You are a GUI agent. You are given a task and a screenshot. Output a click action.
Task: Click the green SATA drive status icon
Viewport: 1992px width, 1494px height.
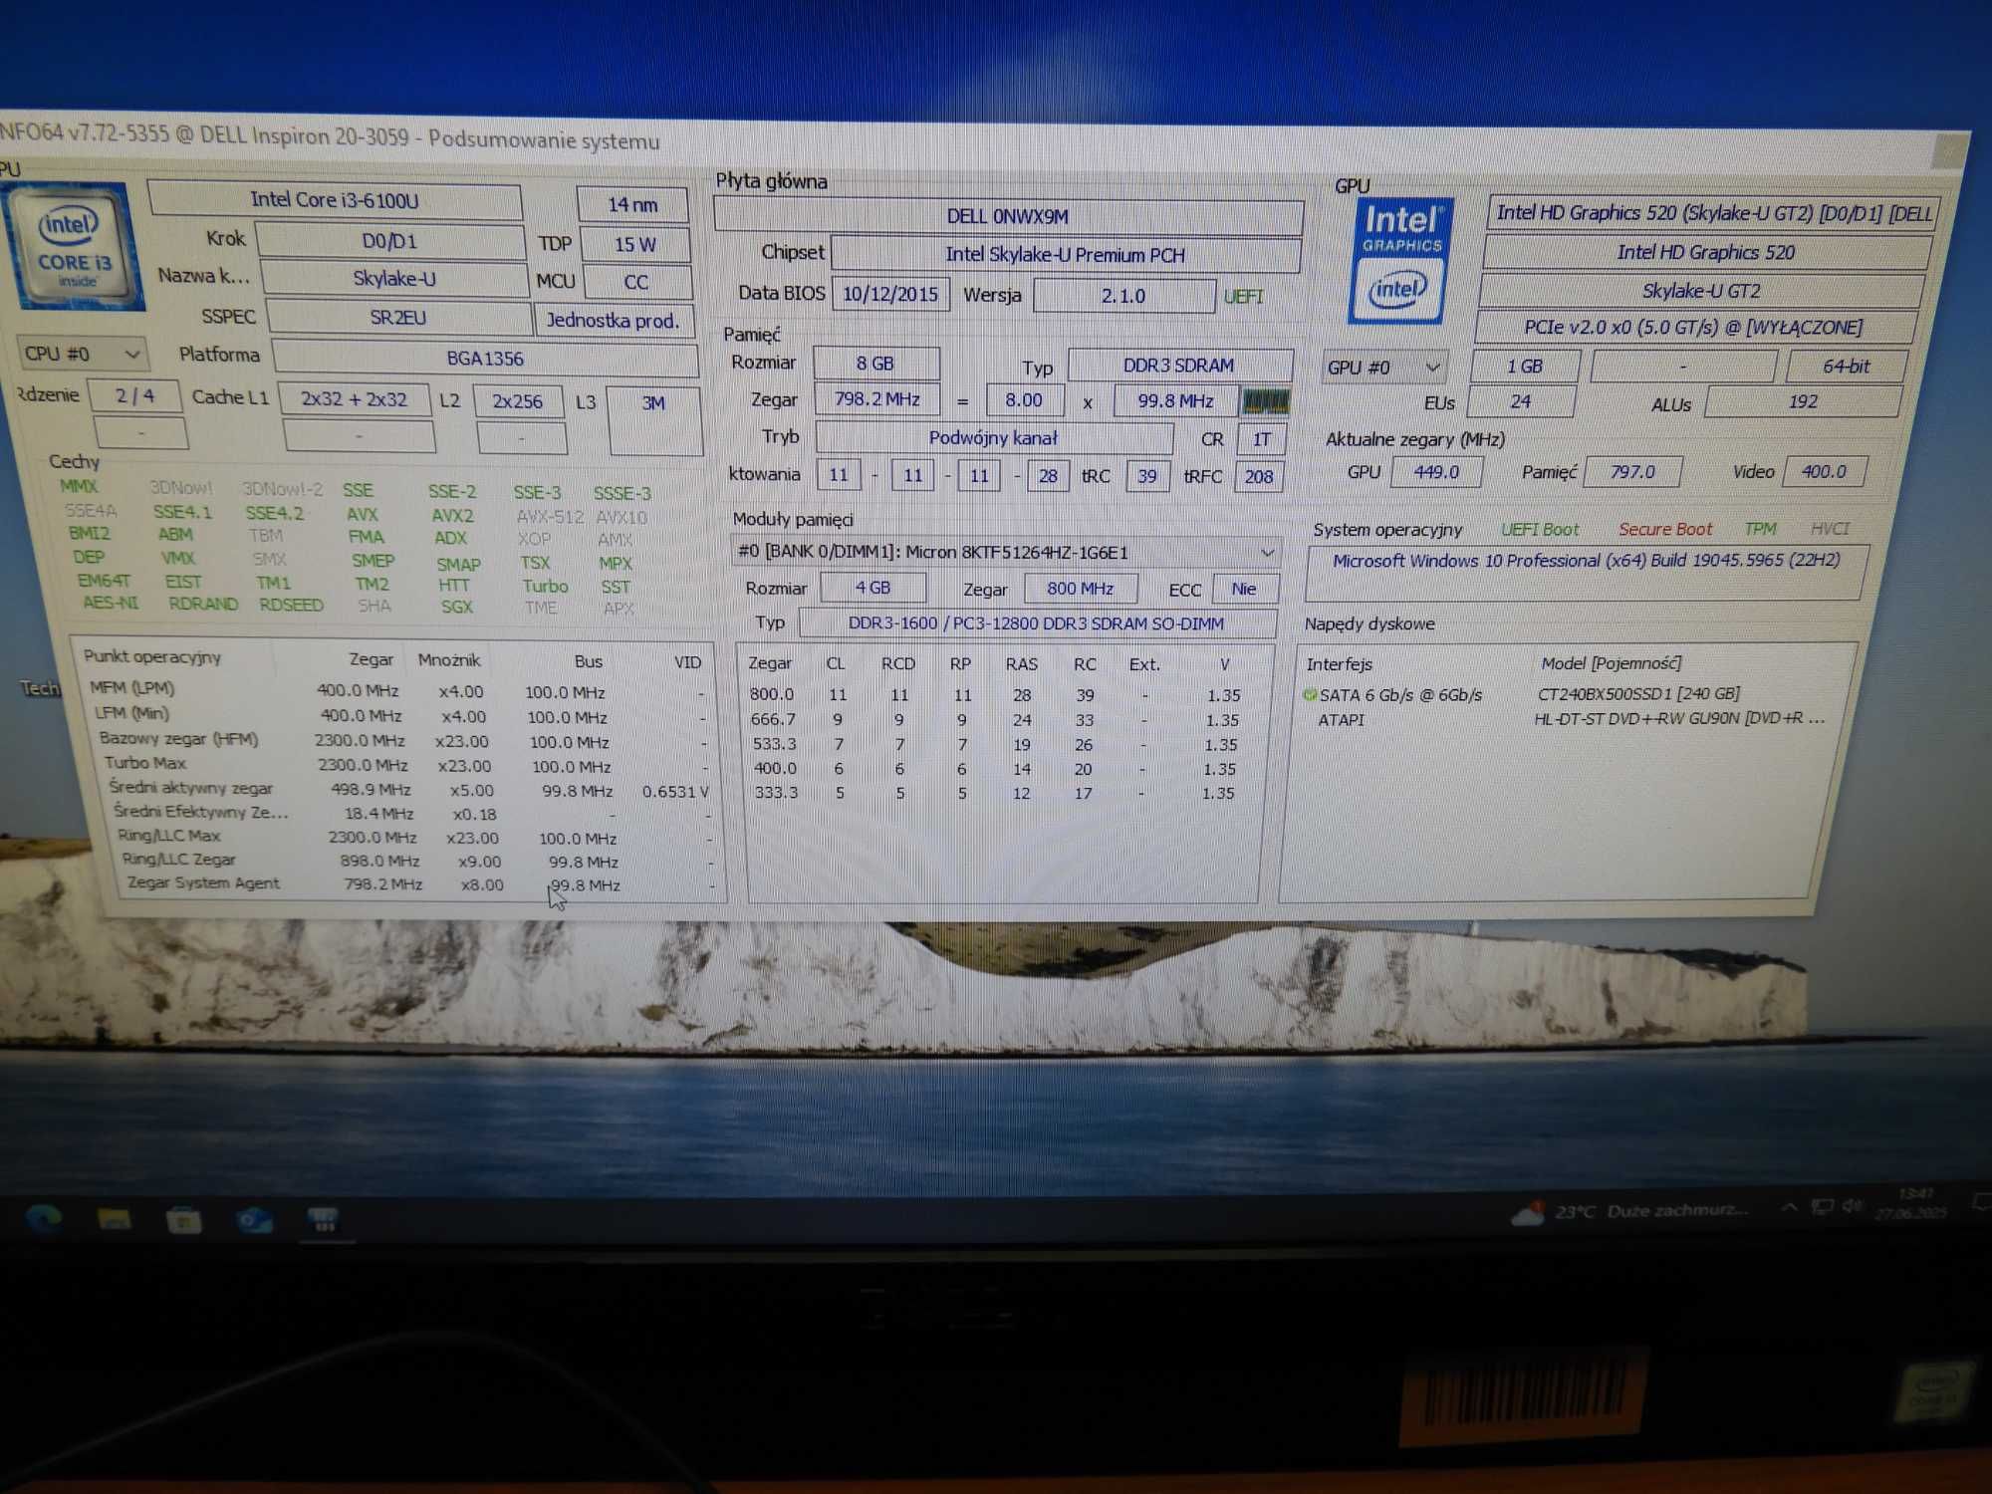tap(1311, 694)
